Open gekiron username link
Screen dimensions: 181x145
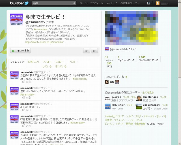point(116,97)
